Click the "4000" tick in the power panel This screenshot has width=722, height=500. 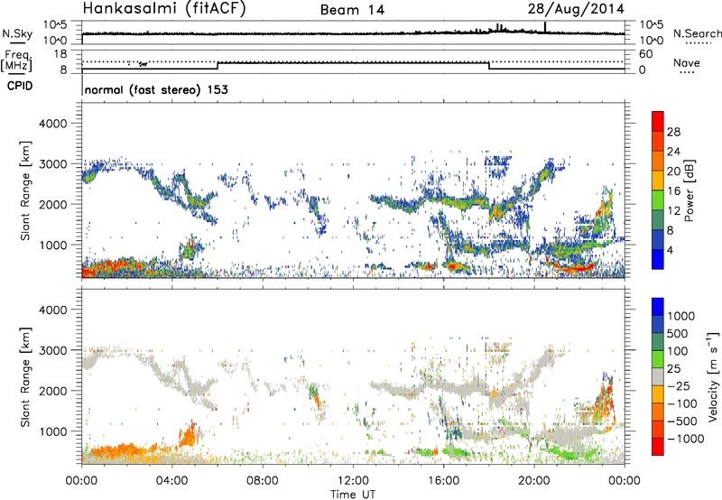53,124
